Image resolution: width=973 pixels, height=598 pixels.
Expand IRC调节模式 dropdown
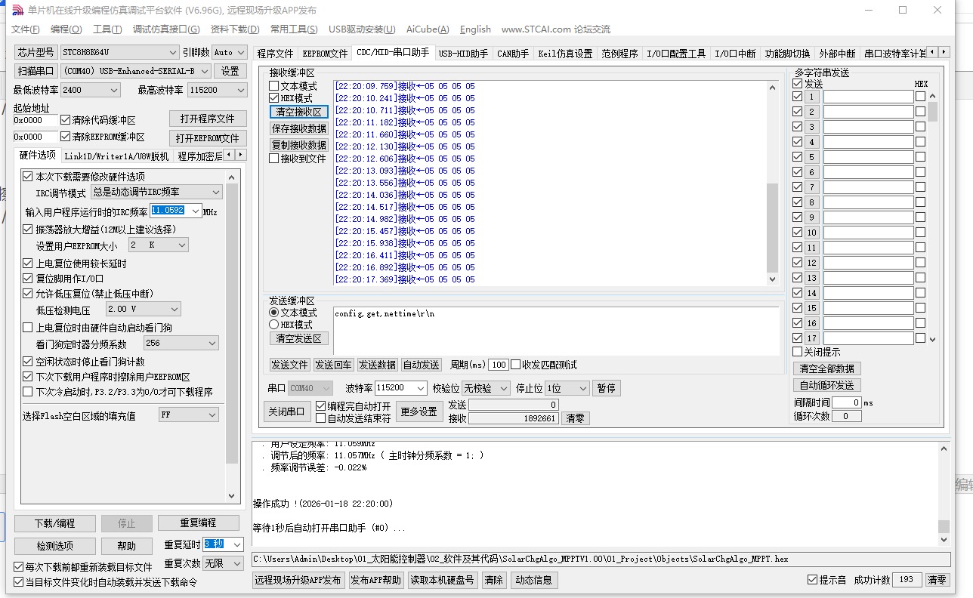[156, 193]
